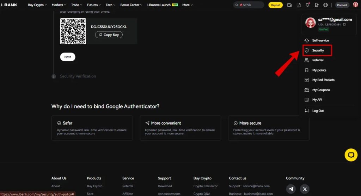Viewport: 361px width, 196px height.
Task: Click the SYND search field
Action: [x=249, y=5]
